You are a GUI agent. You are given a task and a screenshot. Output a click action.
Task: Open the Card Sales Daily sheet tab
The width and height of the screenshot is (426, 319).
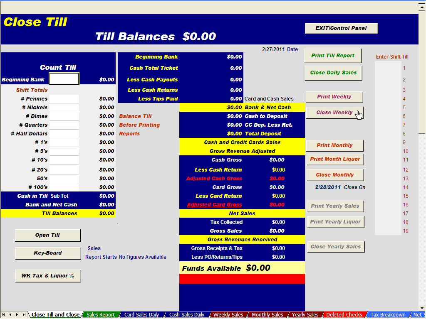point(141,315)
